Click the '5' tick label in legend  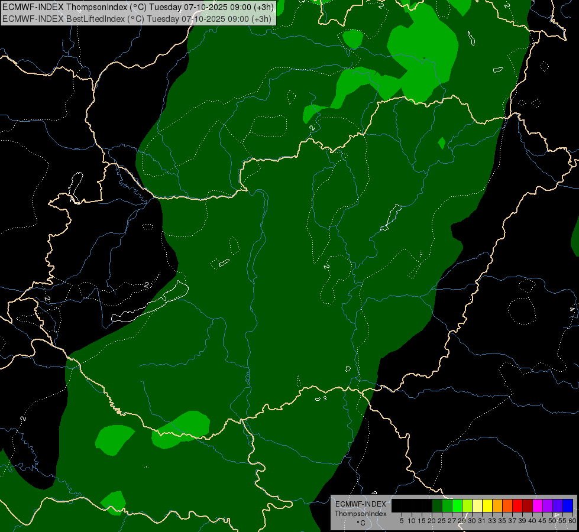pos(402,521)
